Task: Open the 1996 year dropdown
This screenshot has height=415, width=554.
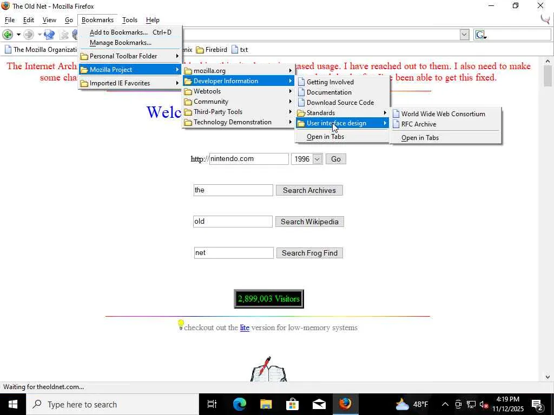Action: [307, 159]
